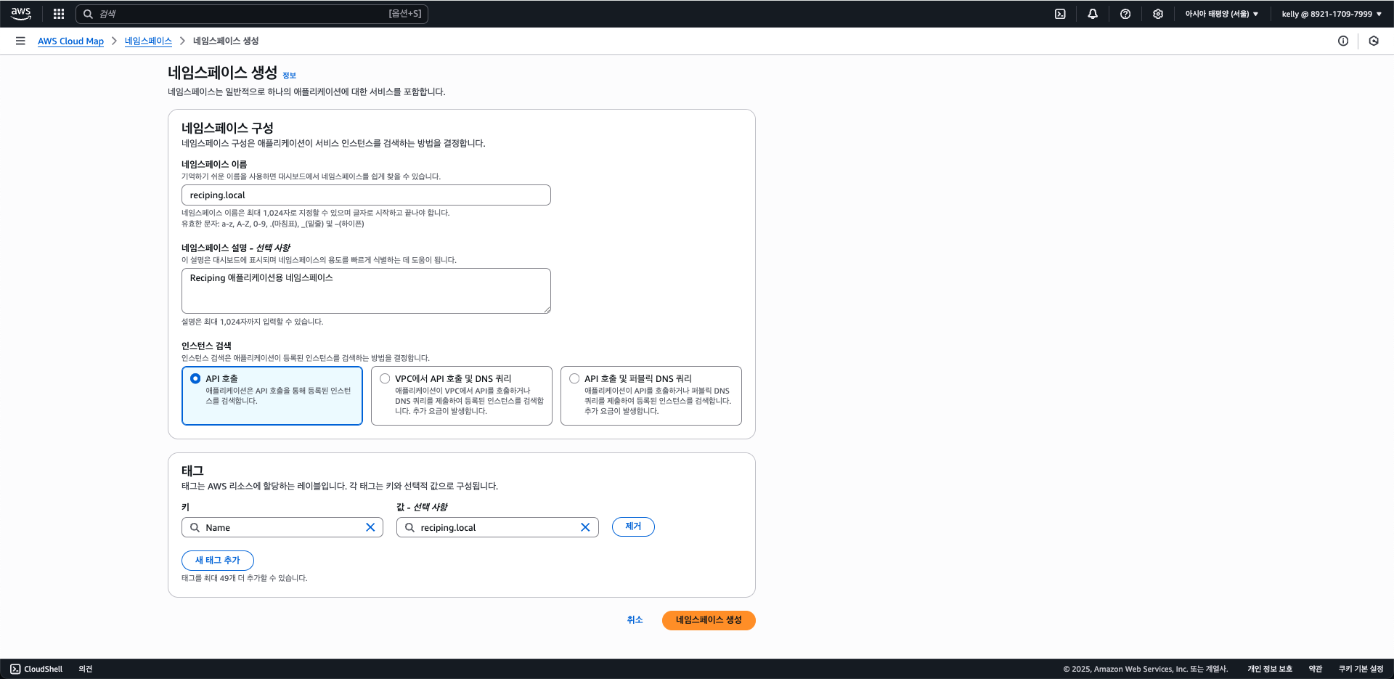This screenshot has height=679, width=1394.
Task: Click the tag value input reciping.local
Action: pos(497,527)
